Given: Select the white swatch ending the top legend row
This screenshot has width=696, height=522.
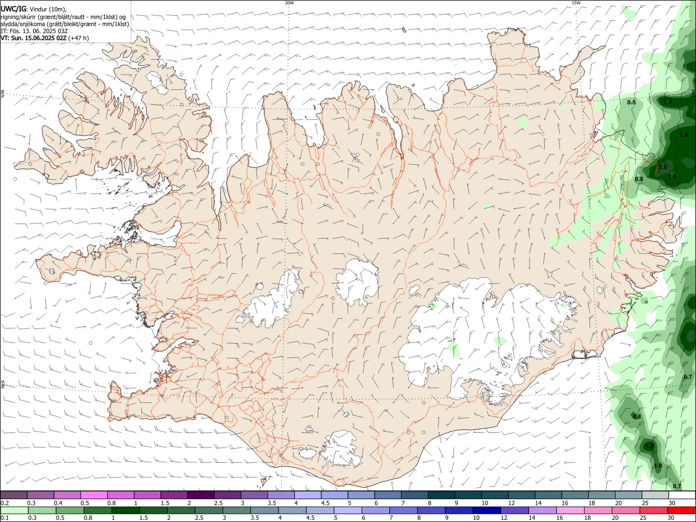Looking at the screenshot, I should coord(682,495).
